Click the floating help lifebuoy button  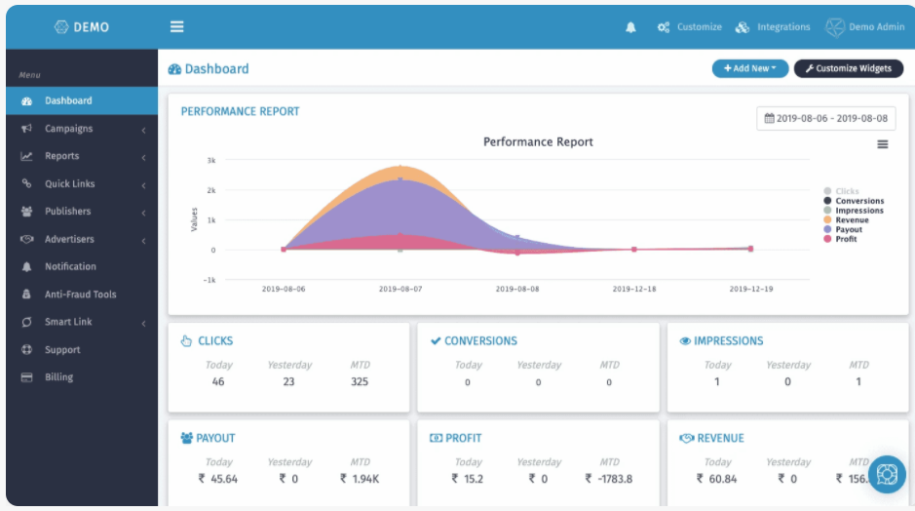tap(886, 475)
